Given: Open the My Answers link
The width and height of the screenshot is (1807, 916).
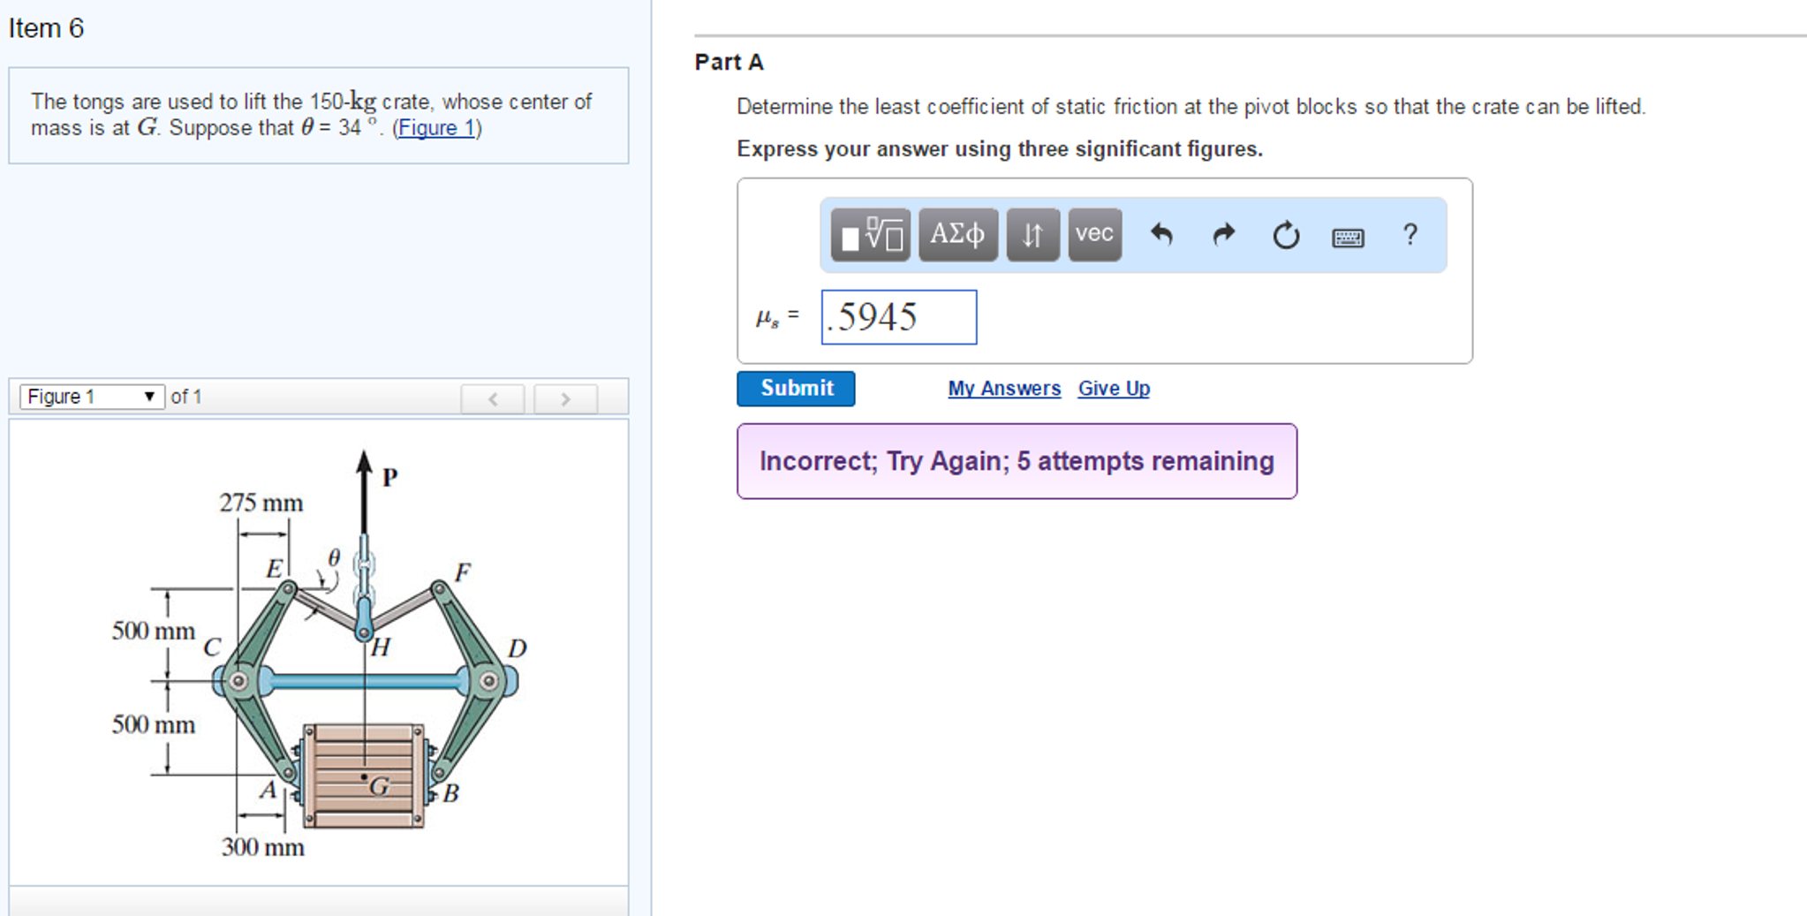Looking at the screenshot, I should [1004, 389].
